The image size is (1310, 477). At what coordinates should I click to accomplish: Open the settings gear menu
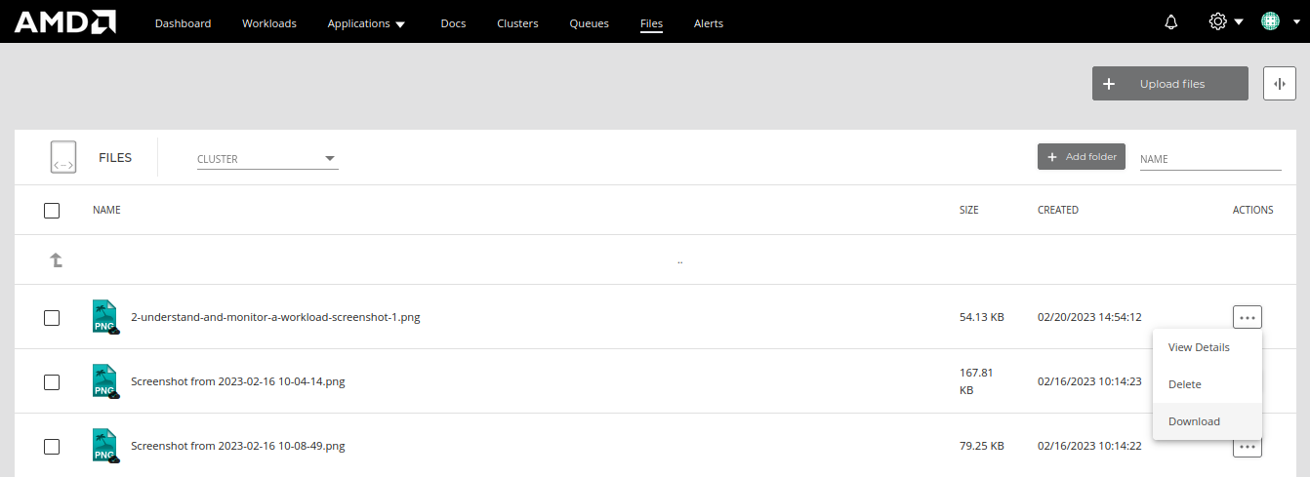[x=1217, y=21]
